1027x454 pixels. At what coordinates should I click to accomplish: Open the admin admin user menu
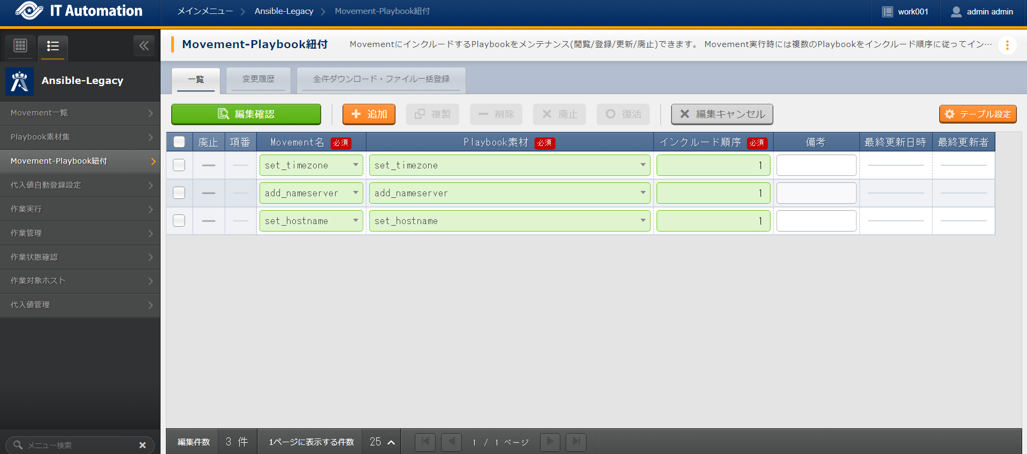[983, 12]
